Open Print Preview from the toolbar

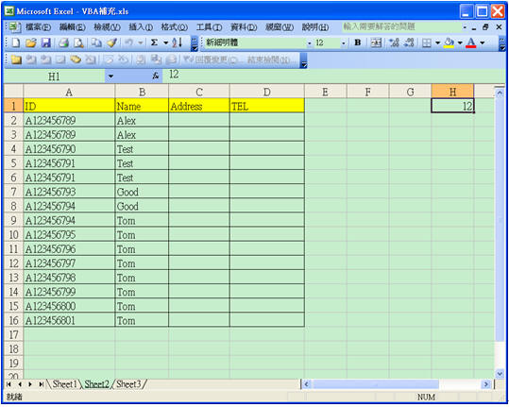click(79, 42)
